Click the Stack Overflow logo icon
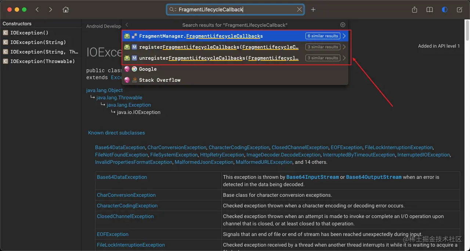Screen dimensions: 470x251 click(134, 80)
